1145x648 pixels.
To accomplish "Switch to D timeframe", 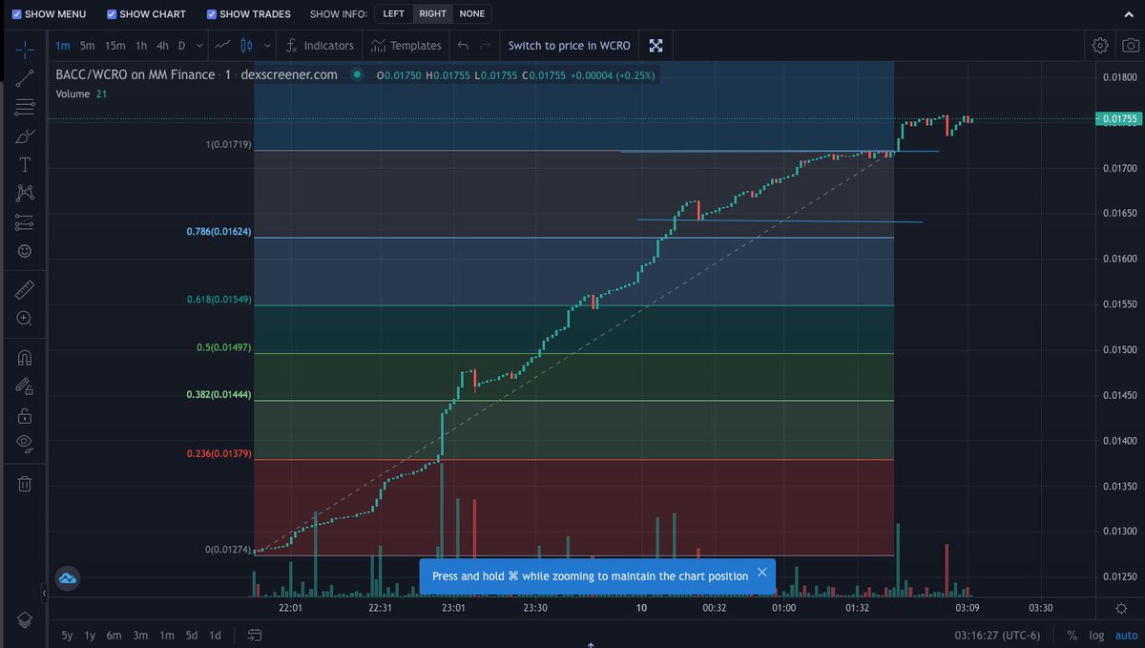I will point(181,45).
